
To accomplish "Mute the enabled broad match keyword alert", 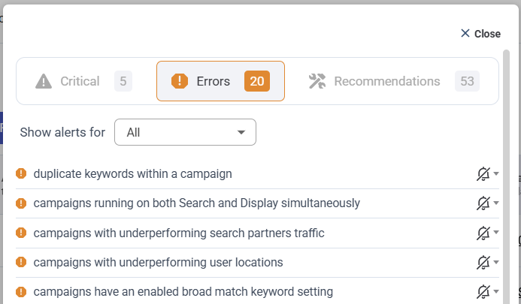I will 483,292.
